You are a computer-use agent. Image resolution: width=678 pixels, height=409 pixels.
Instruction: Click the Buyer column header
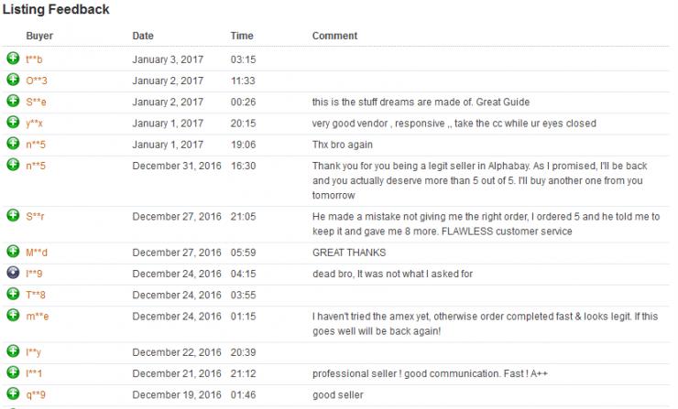(38, 36)
